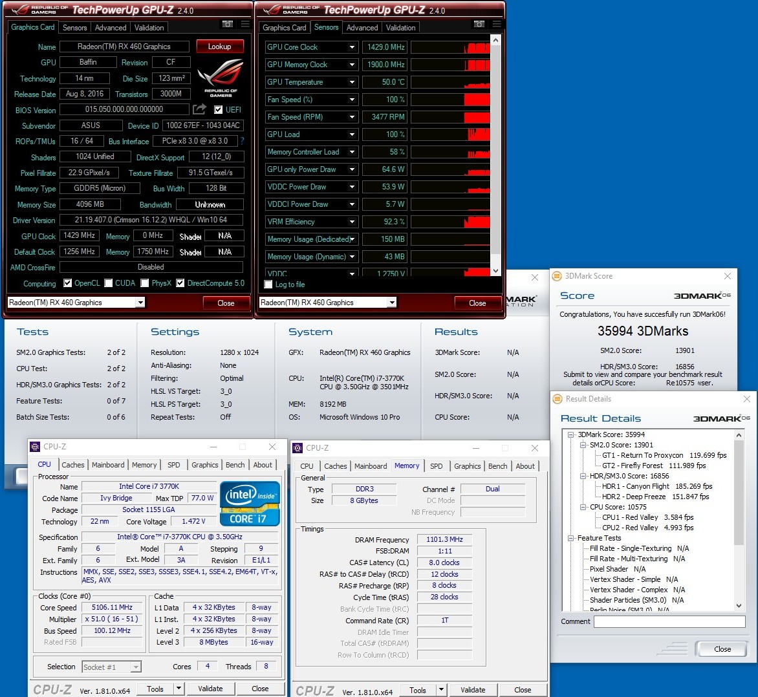The width and height of the screenshot is (758, 697).
Task: Click Close button in Result Details window
Action: (722, 649)
